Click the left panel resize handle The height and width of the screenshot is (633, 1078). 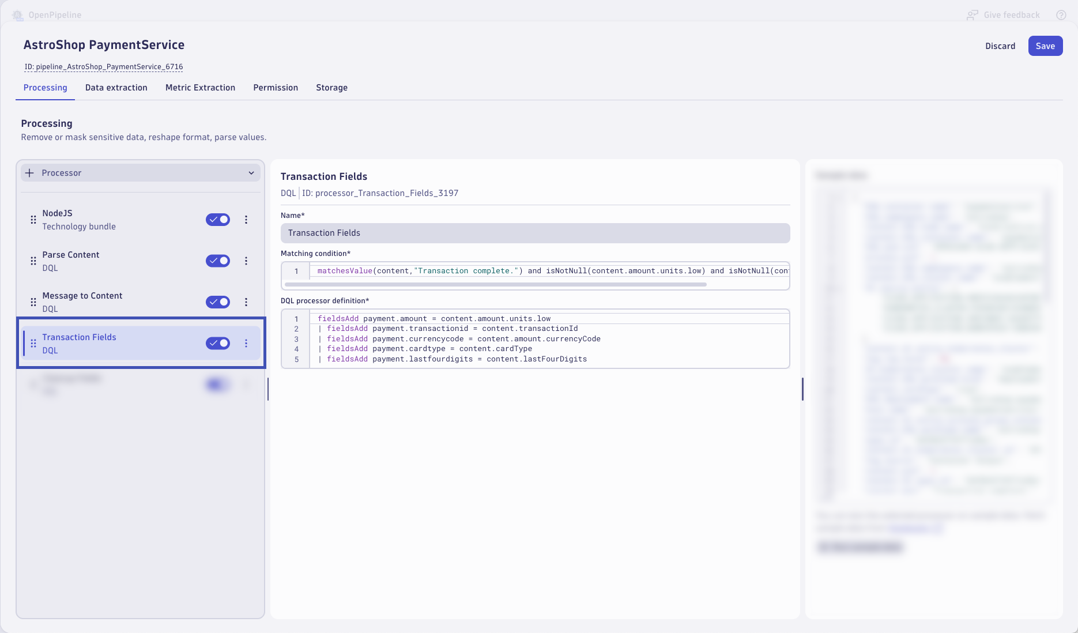(267, 389)
